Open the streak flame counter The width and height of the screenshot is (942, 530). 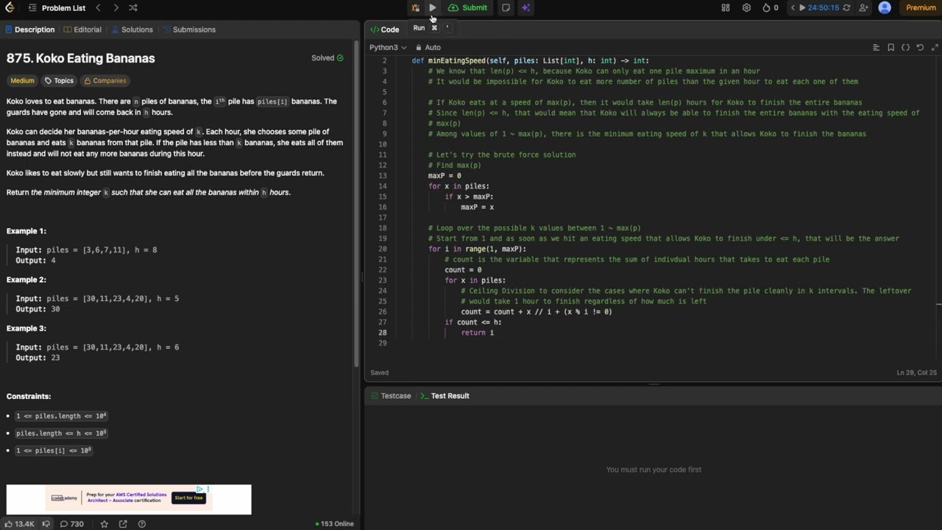coord(771,7)
